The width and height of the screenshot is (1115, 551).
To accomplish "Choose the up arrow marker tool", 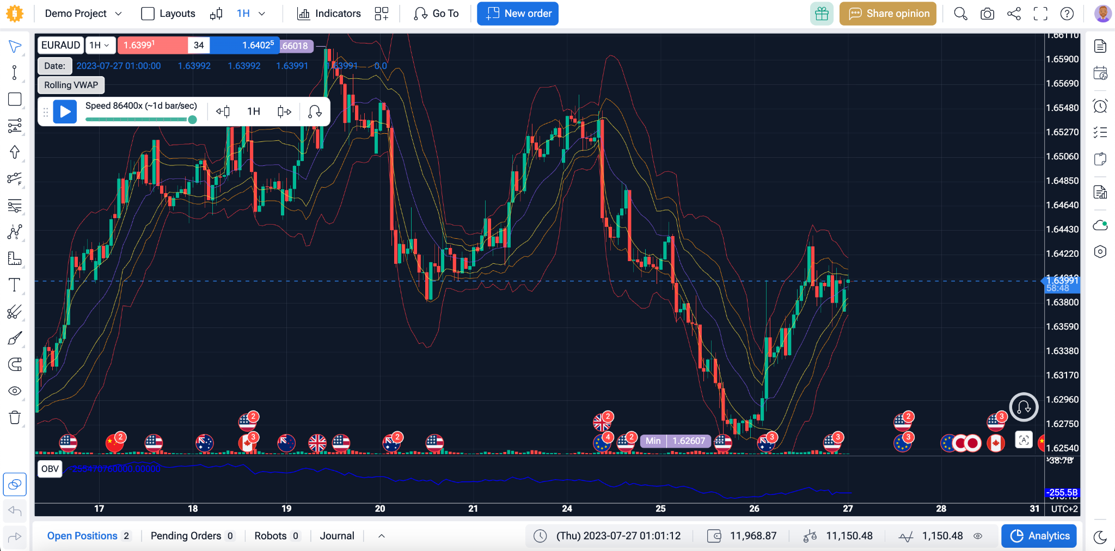I will (15, 152).
